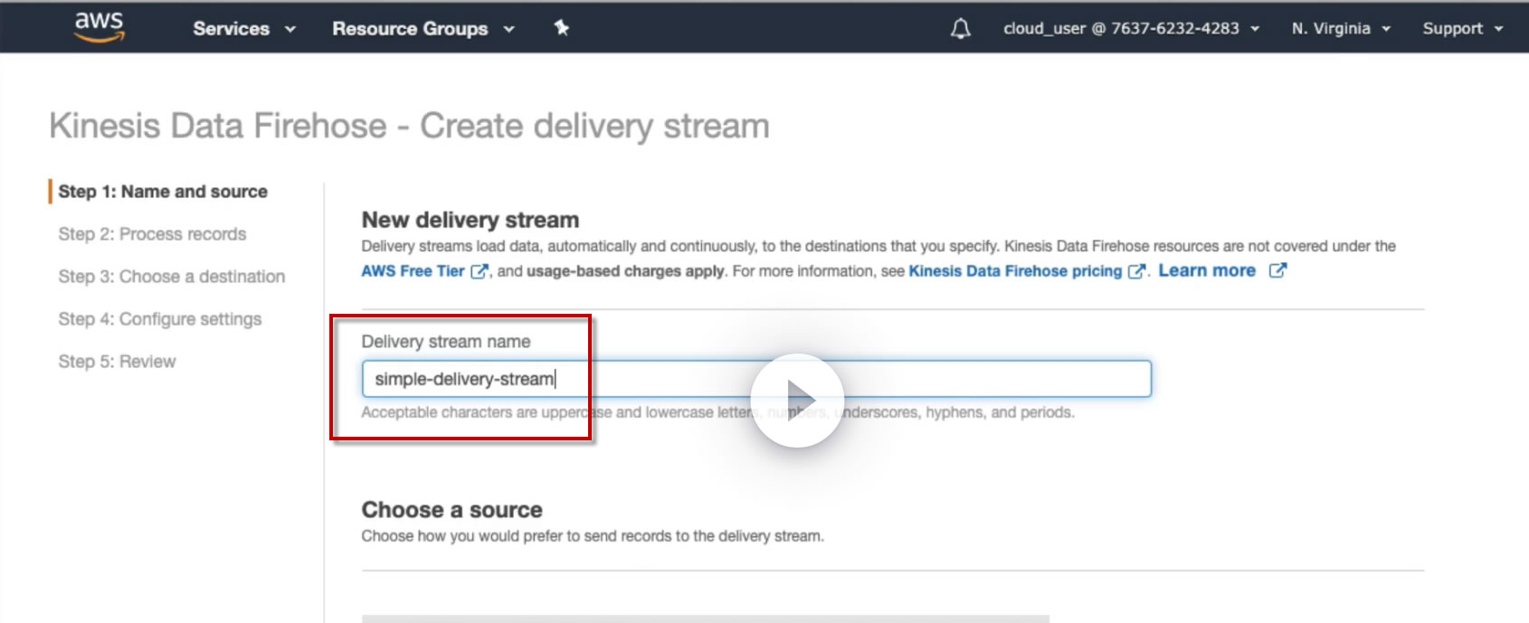Click external-link icon beside Learn more

(x=1277, y=270)
